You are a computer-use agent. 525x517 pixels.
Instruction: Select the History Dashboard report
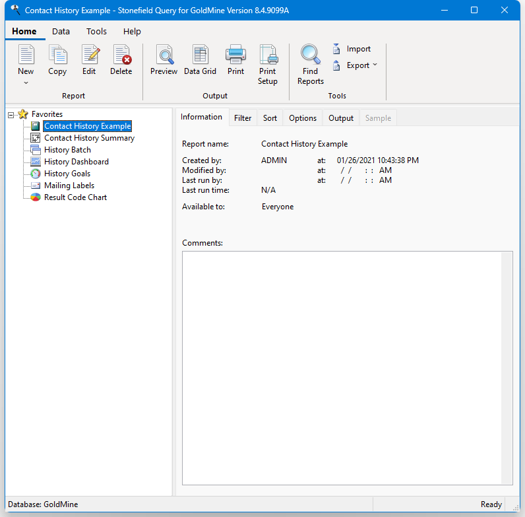pos(77,162)
